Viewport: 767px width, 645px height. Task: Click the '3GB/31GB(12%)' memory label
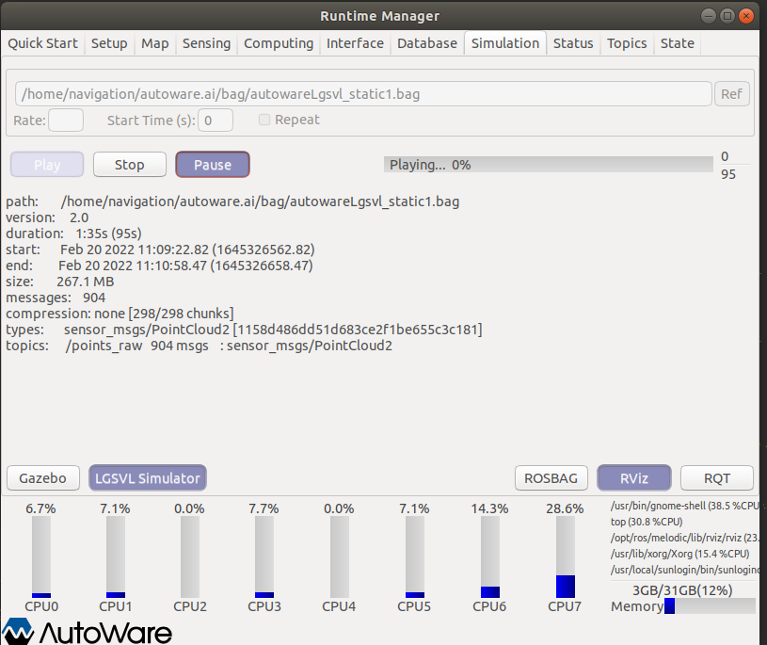coord(682,590)
